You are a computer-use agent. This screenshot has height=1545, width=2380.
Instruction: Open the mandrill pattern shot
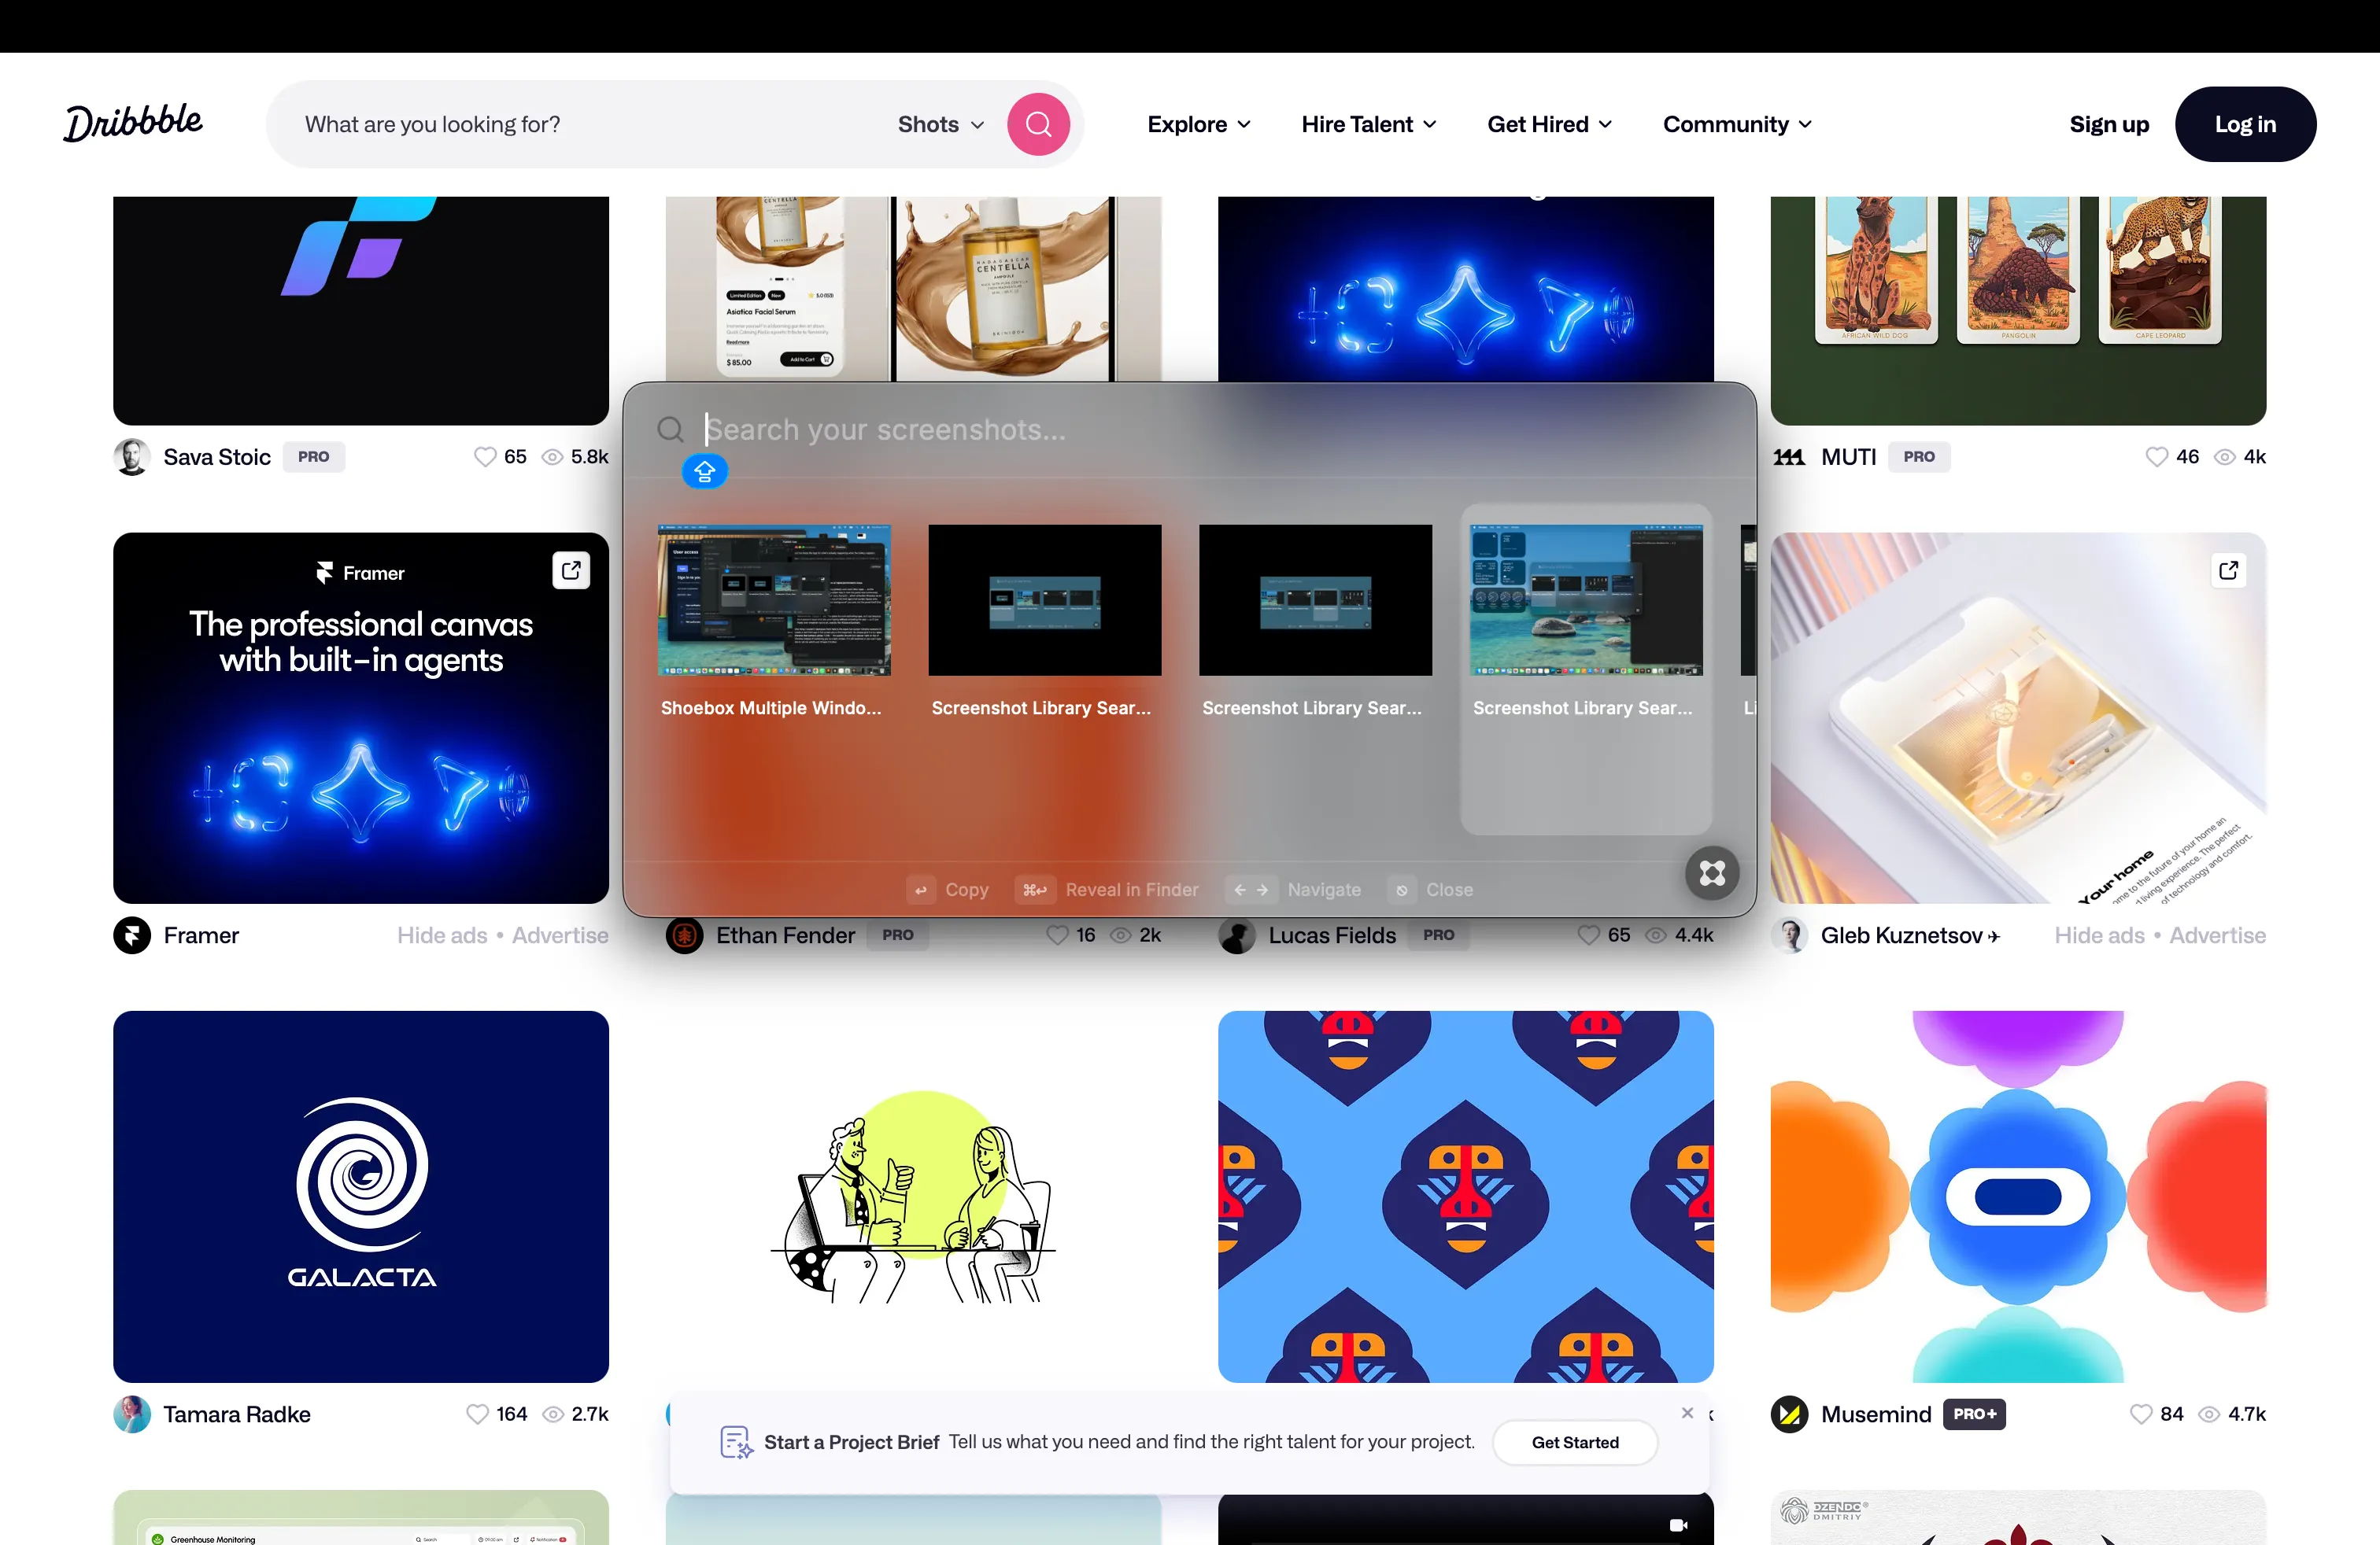[1466, 1197]
